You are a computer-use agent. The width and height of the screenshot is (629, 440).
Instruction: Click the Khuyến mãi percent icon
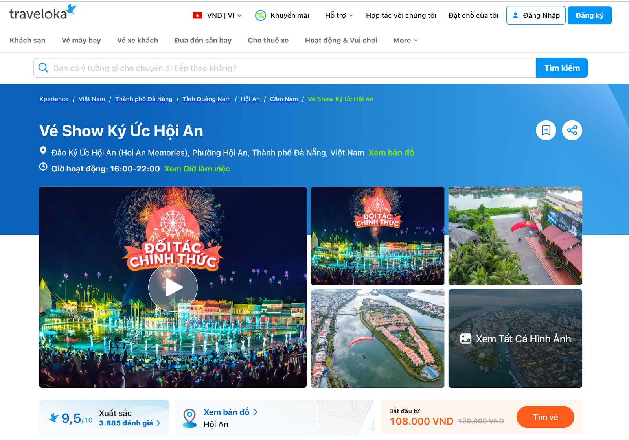pyautogui.click(x=260, y=15)
